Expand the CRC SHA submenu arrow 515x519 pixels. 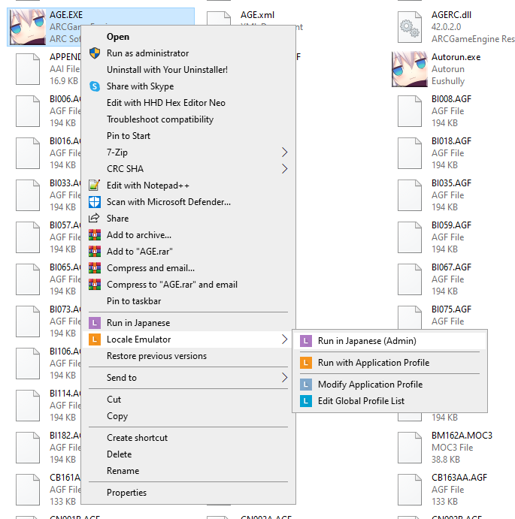284,169
